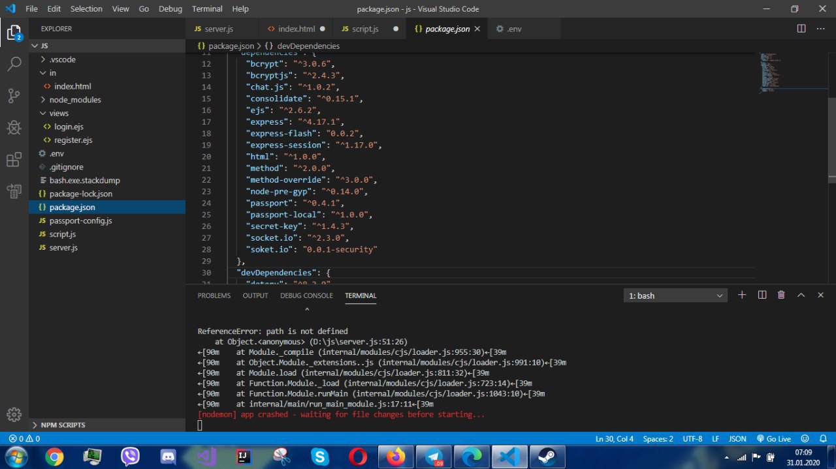The image size is (836, 469).
Task: Change end of line sequence LF
Action: pyautogui.click(x=715, y=439)
